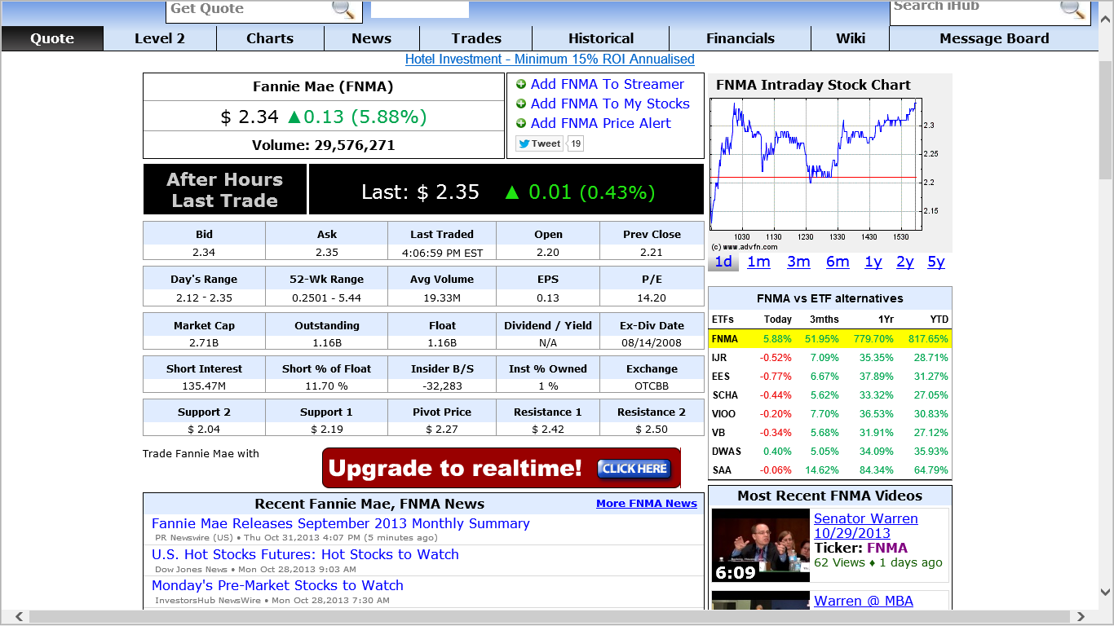Open U.S. Hot Stocks Futures news article
The height and width of the screenshot is (626, 1114).
305,554
